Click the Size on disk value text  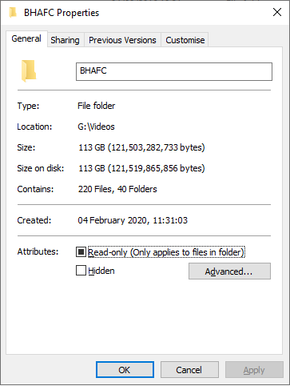[141, 168]
